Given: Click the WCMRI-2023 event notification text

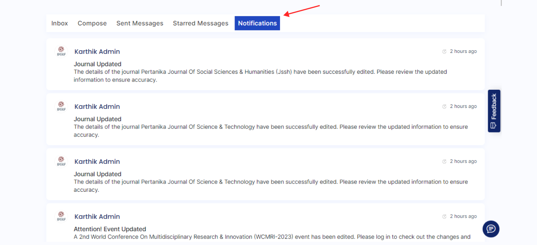Looking at the screenshot, I should [272, 237].
